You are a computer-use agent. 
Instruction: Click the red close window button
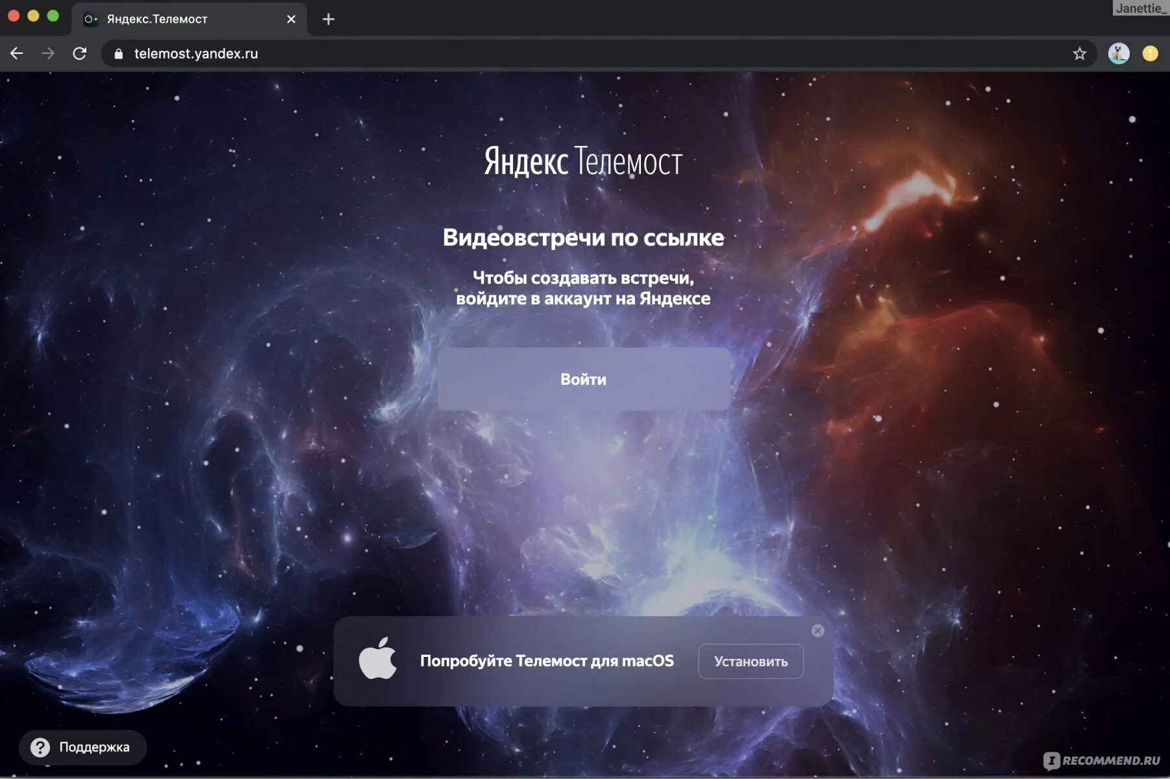(x=14, y=16)
